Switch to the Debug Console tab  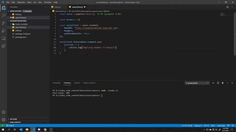(89, 83)
